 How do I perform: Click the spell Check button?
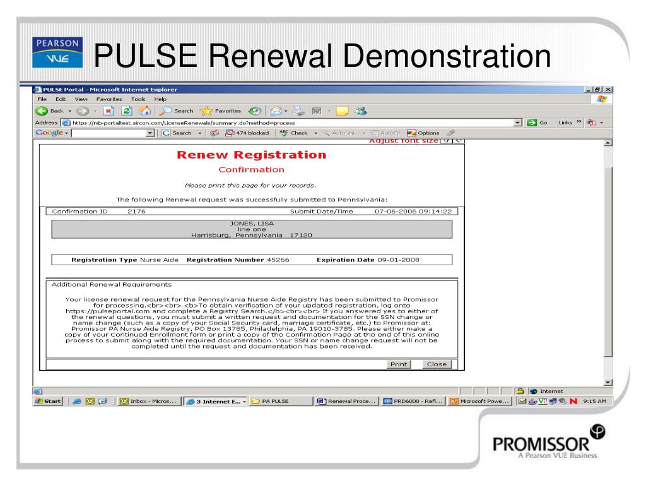(294, 133)
